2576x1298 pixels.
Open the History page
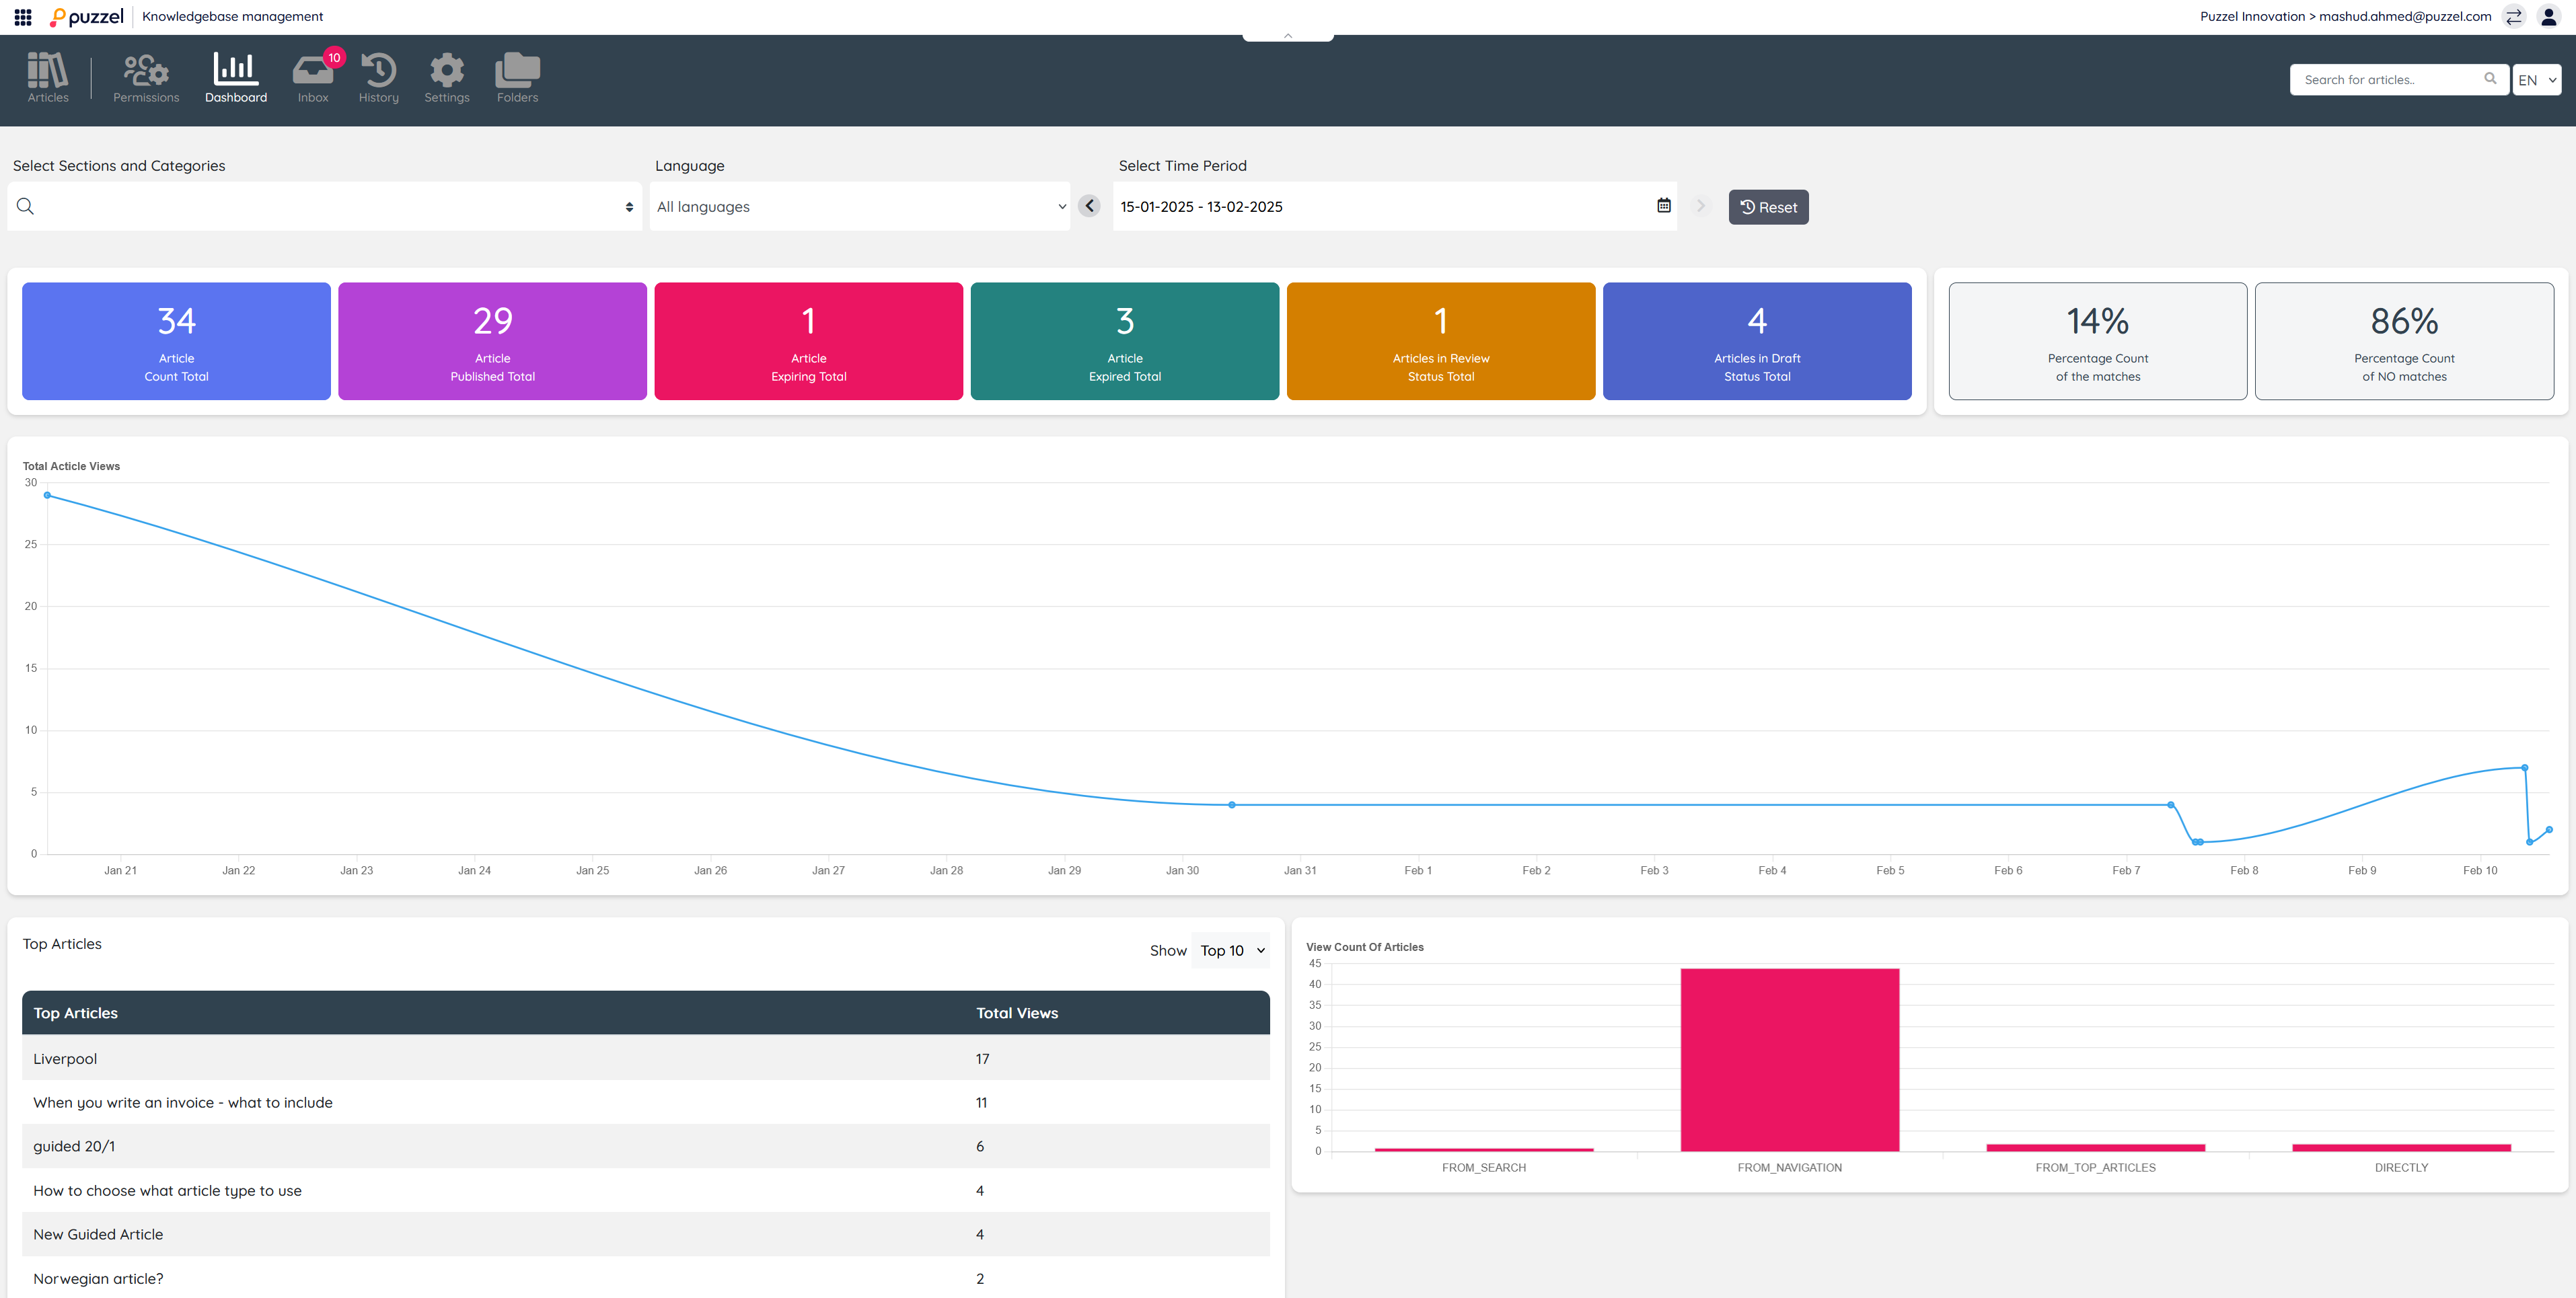click(x=379, y=77)
